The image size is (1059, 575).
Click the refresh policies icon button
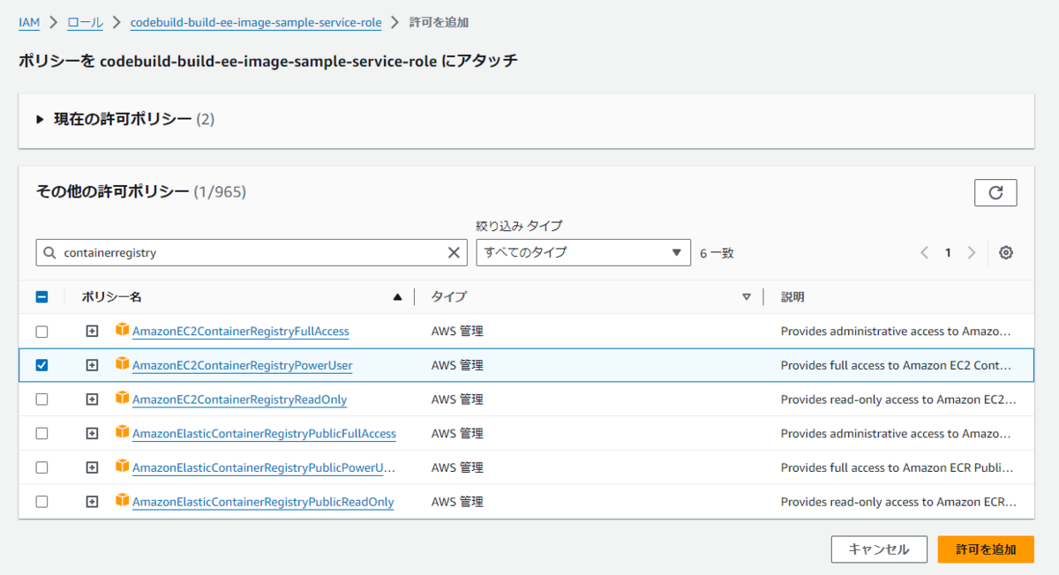coord(995,192)
